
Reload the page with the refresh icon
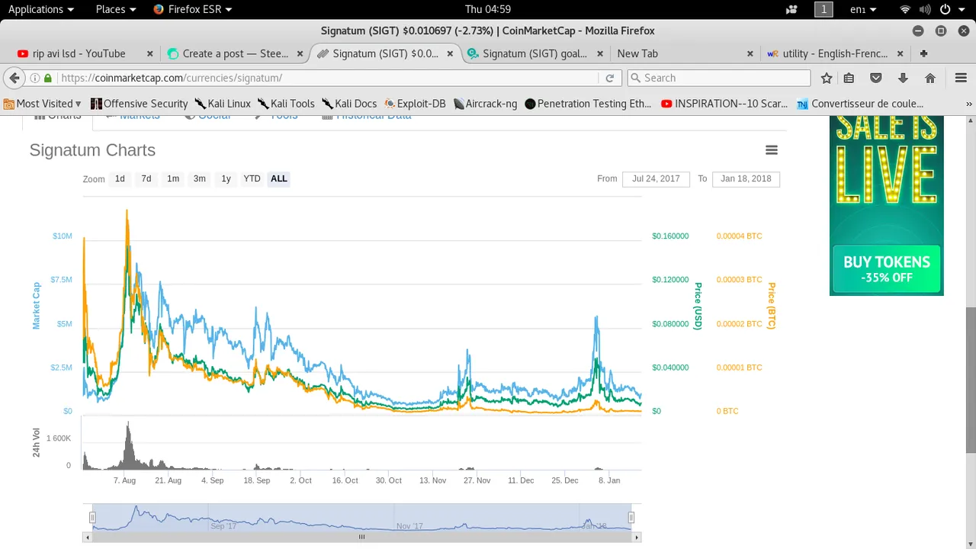click(609, 78)
